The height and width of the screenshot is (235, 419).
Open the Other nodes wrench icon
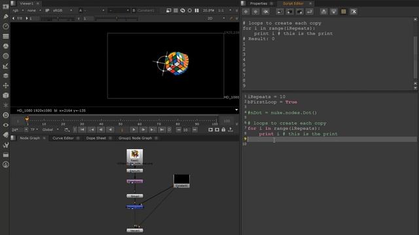pyautogui.click(x=6, y=145)
